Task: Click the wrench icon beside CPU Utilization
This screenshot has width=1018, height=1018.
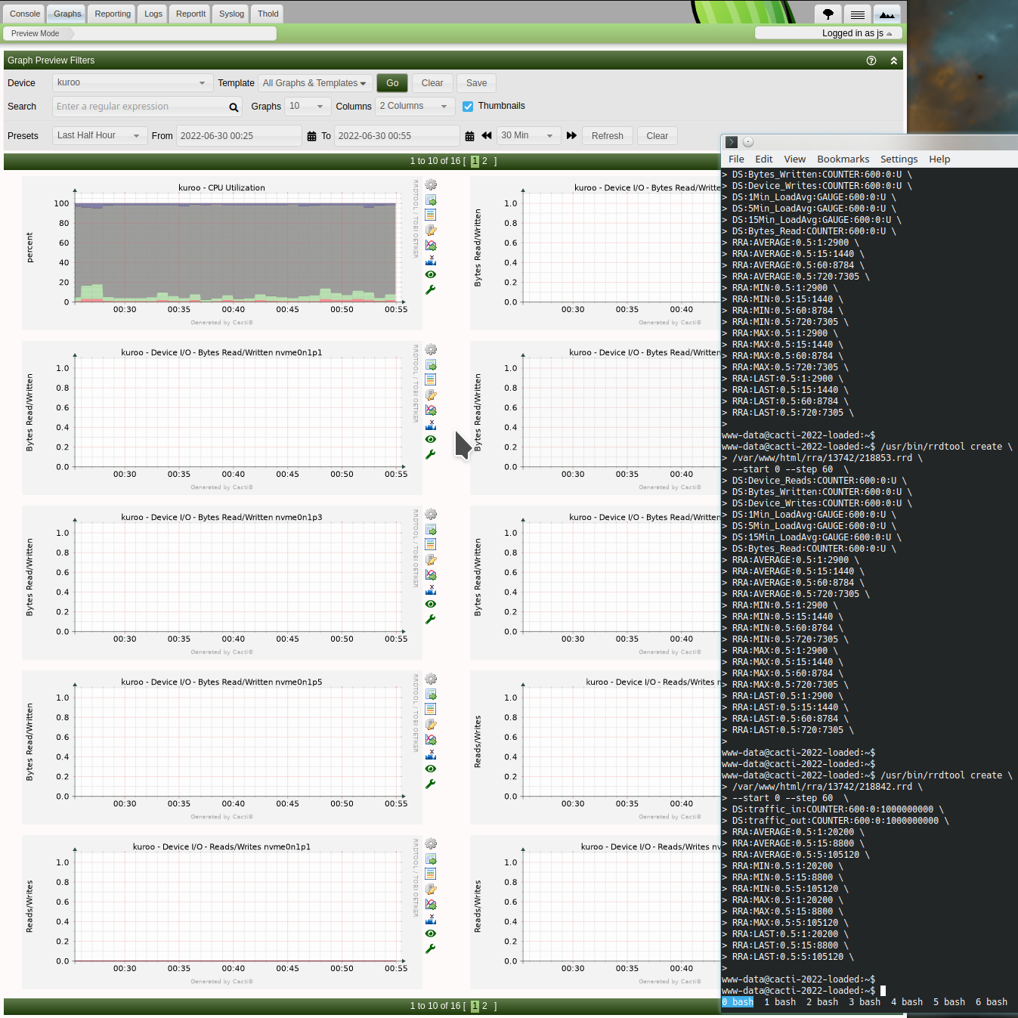Action: click(431, 289)
